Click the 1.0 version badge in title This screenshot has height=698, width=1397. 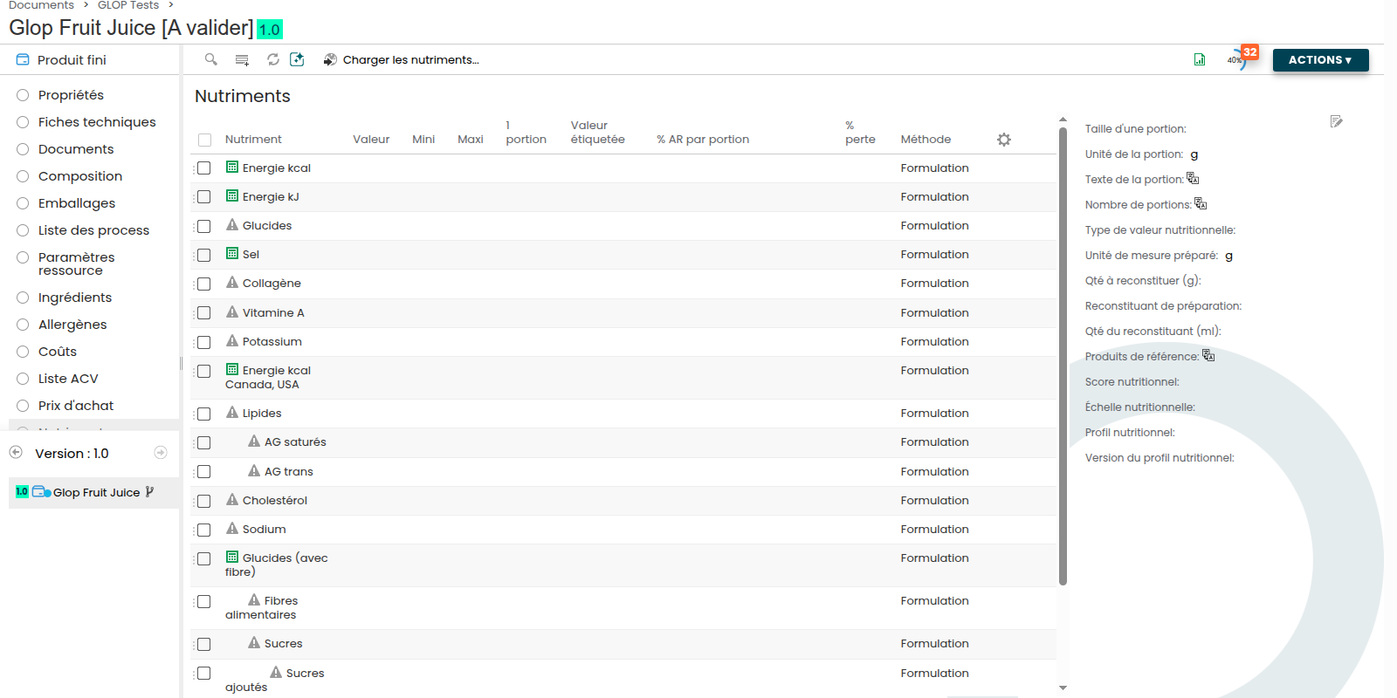pos(270,30)
